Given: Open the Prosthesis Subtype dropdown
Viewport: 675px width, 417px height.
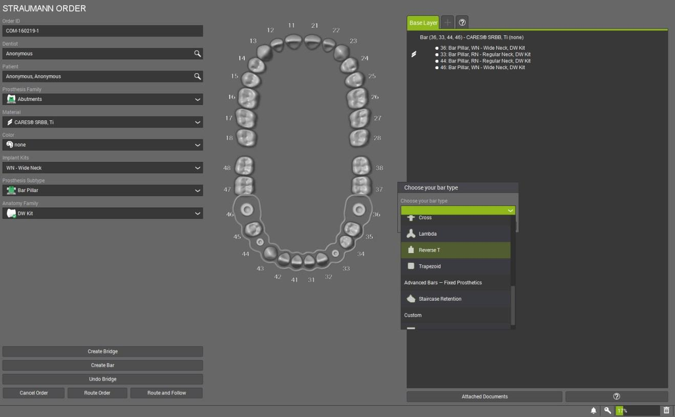Looking at the screenshot, I should tap(102, 190).
